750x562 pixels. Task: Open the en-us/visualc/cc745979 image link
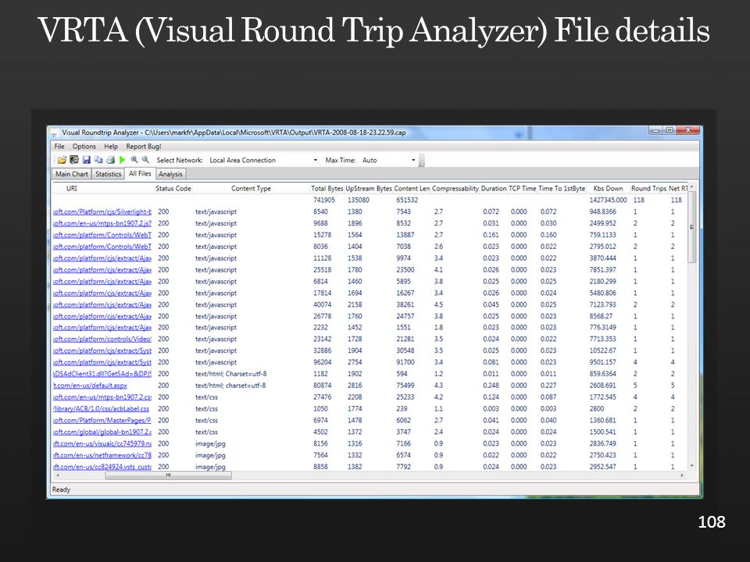tap(102, 443)
